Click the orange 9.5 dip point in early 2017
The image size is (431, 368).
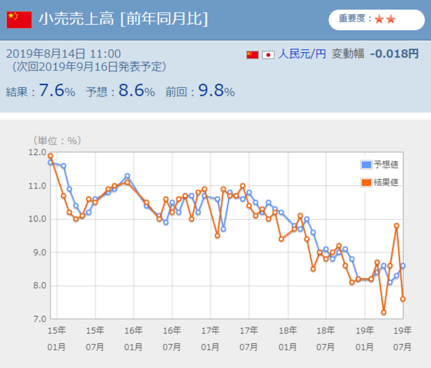click(217, 236)
